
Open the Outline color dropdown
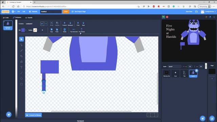coord(38,30)
